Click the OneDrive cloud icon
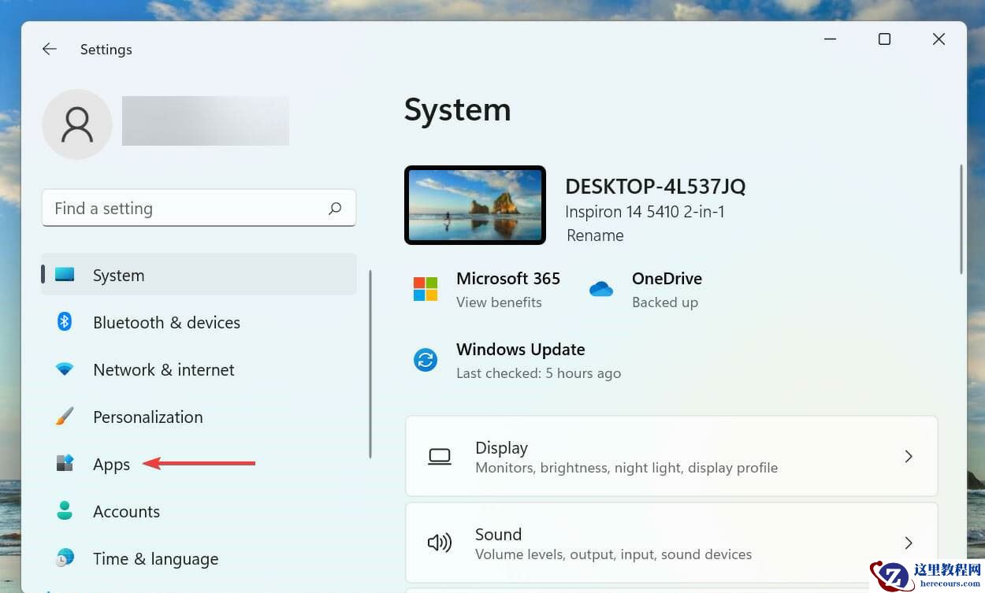Screen dimensions: 985x593 pyautogui.click(x=601, y=289)
